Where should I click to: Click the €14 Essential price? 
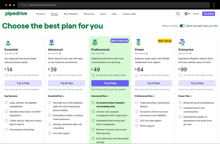tap(9, 70)
